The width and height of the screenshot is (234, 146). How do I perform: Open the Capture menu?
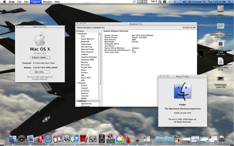click(x=36, y=2)
